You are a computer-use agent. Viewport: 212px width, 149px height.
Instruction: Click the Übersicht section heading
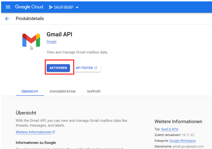(26, 113)
